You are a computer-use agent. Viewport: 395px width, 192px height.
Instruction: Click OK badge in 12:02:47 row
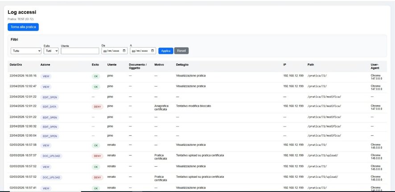(96, 87)
